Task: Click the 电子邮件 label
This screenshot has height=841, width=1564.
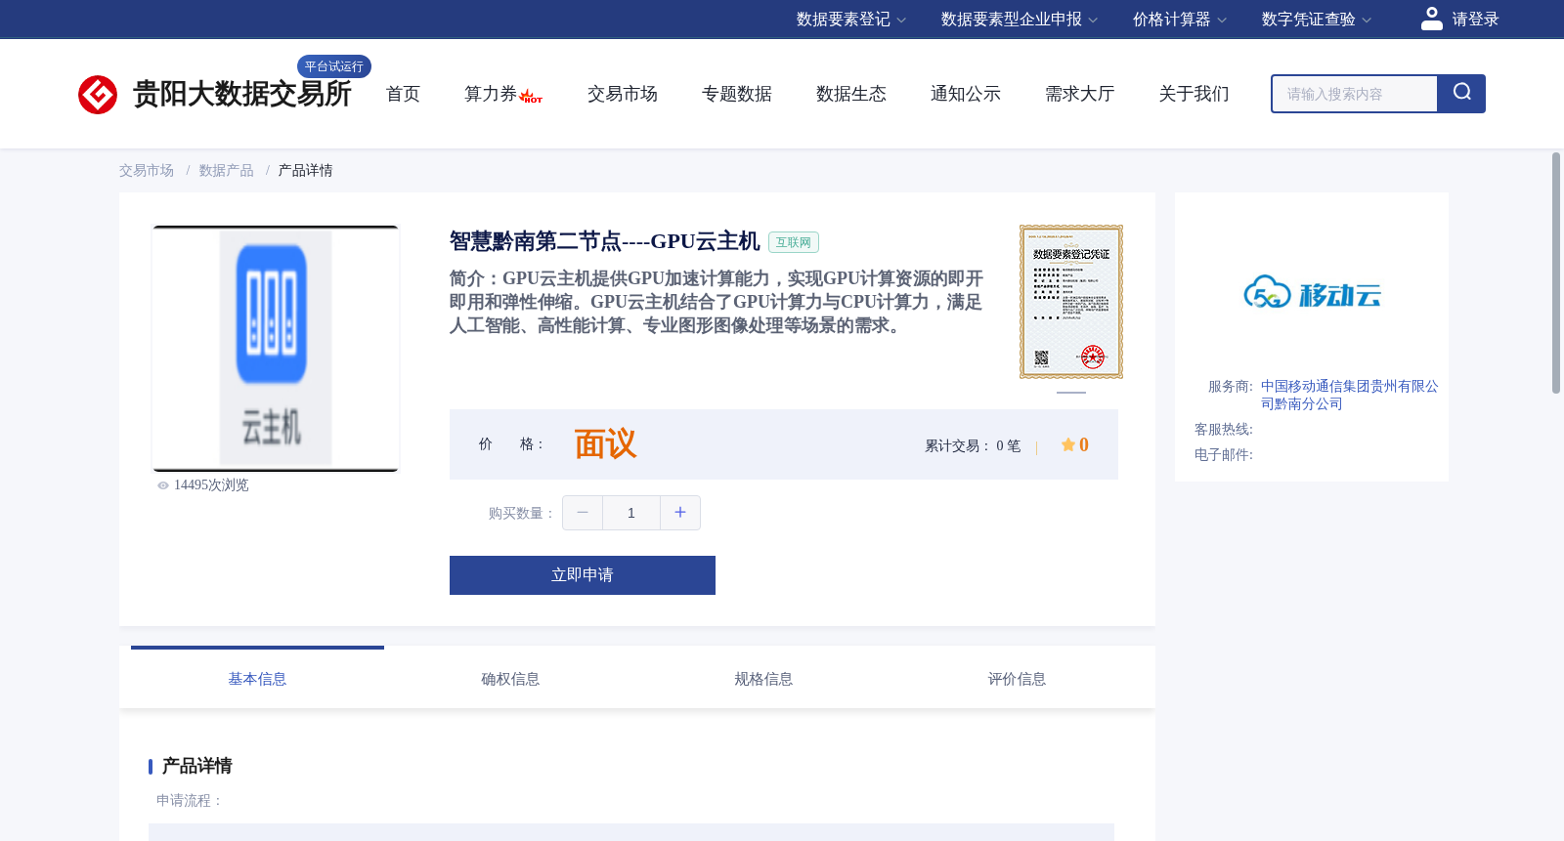Action: 1224,455
